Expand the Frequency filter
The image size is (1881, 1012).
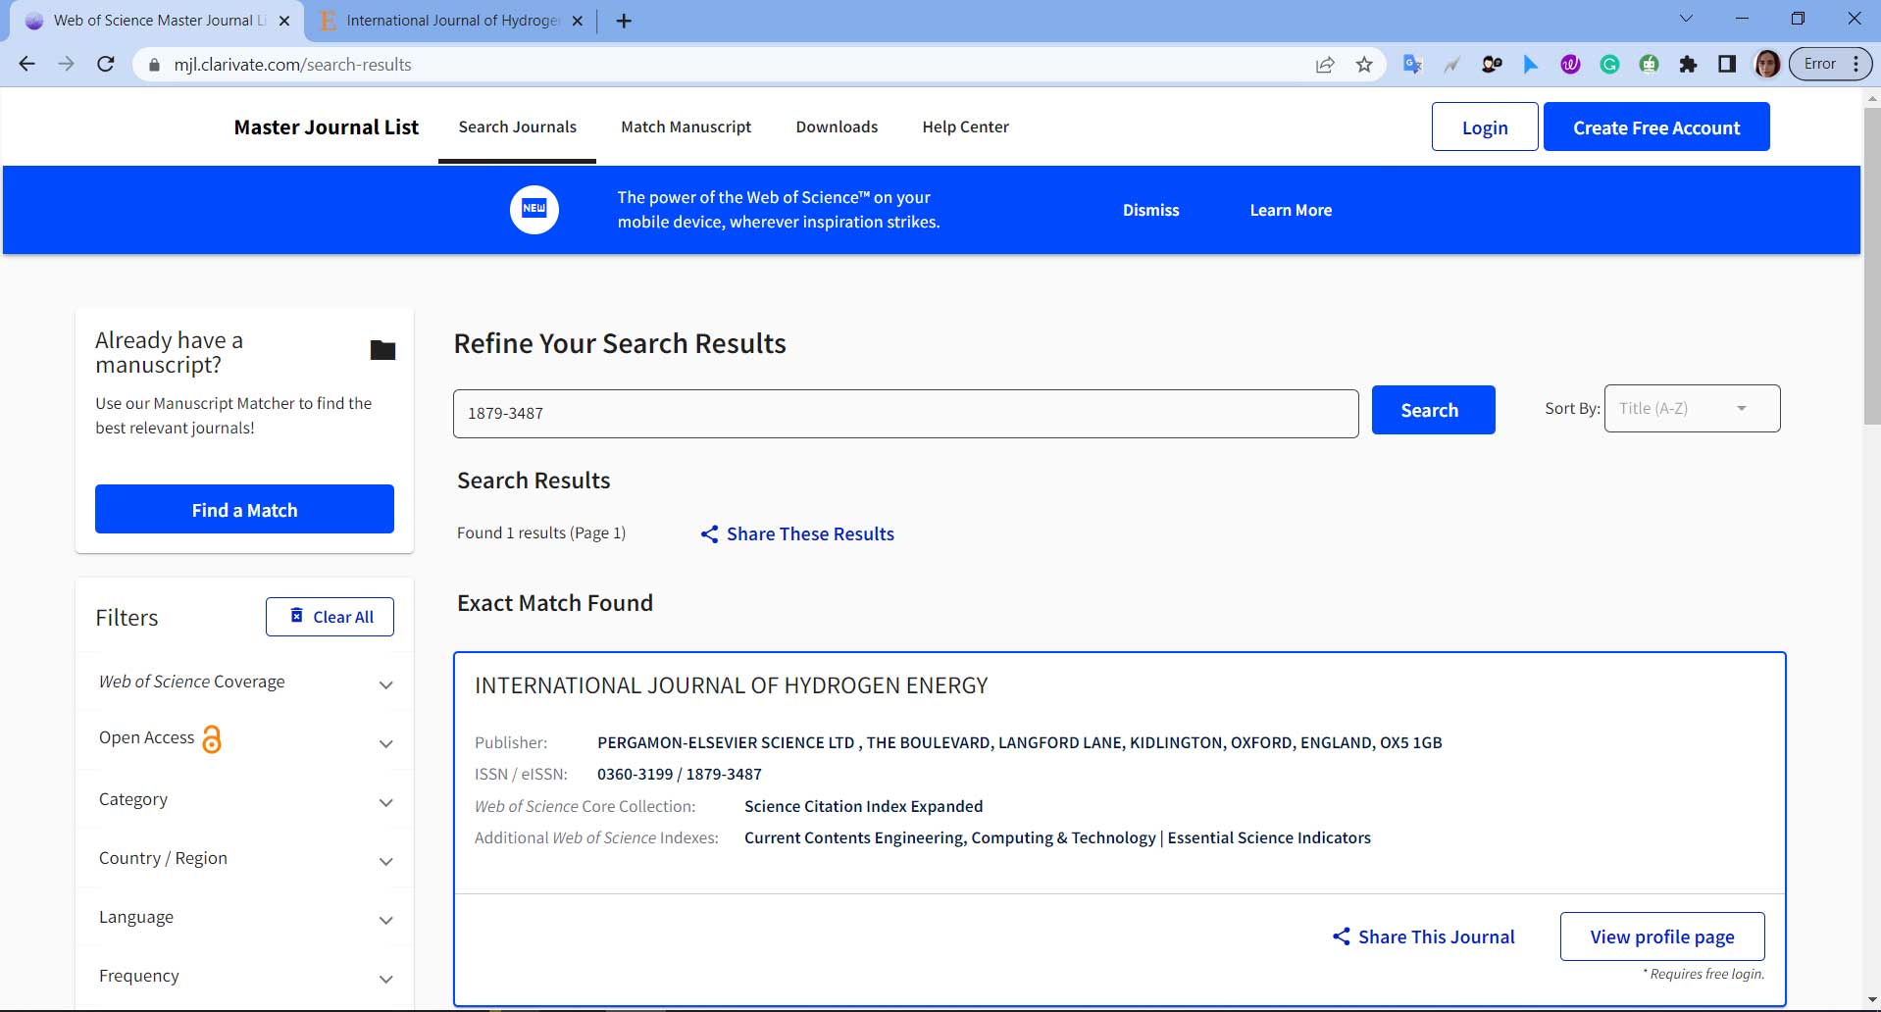(244, 976)
